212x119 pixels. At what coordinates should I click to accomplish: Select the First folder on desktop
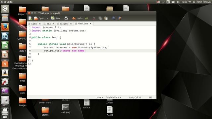click(23, 77)
